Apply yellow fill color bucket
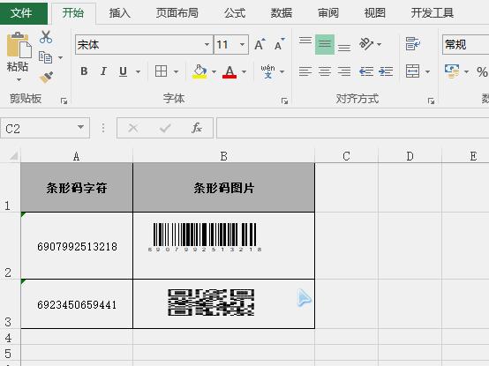 coord(199,71)
